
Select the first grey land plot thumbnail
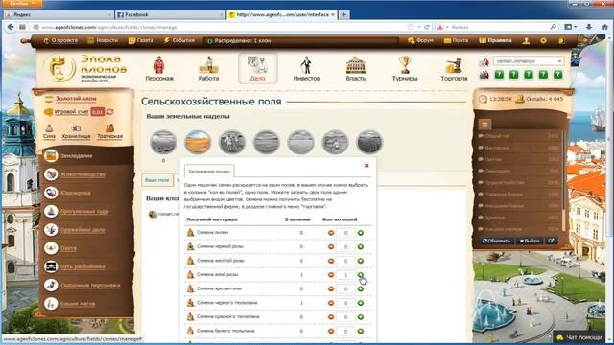point(163,142)
